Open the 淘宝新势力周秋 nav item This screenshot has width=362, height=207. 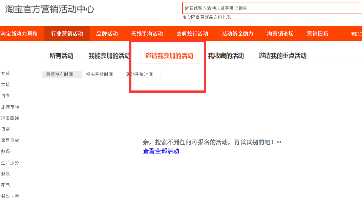coord(19,34)
